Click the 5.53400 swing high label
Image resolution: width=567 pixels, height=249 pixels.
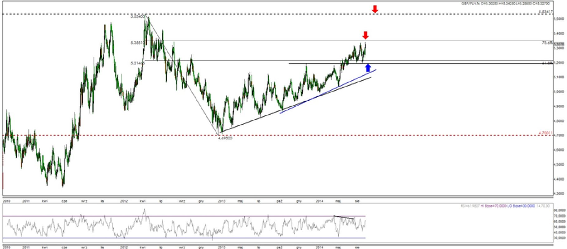coord(138,16)
